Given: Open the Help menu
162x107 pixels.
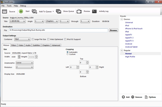Looking at the screenshot, I should (x=16, y=6).
